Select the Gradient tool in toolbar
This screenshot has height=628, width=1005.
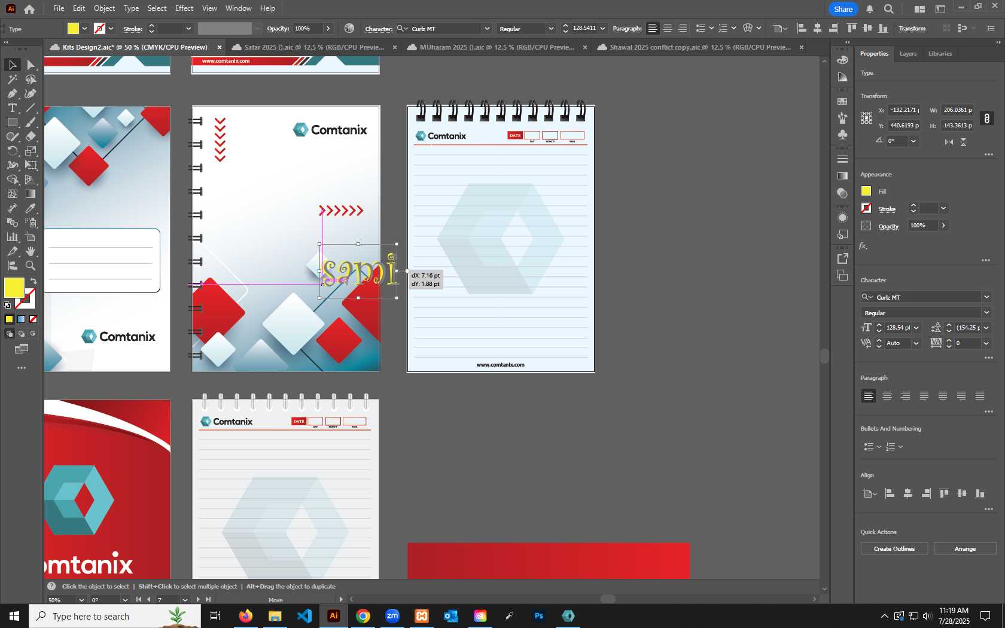(x=31, y=194)
